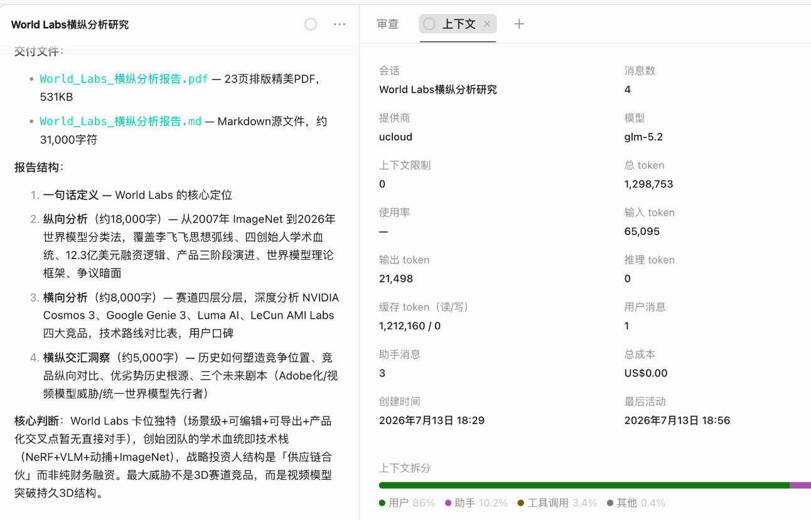Click the 助手 10.2% legend entry
Screen dimensions: 811x520
point(476,503)
